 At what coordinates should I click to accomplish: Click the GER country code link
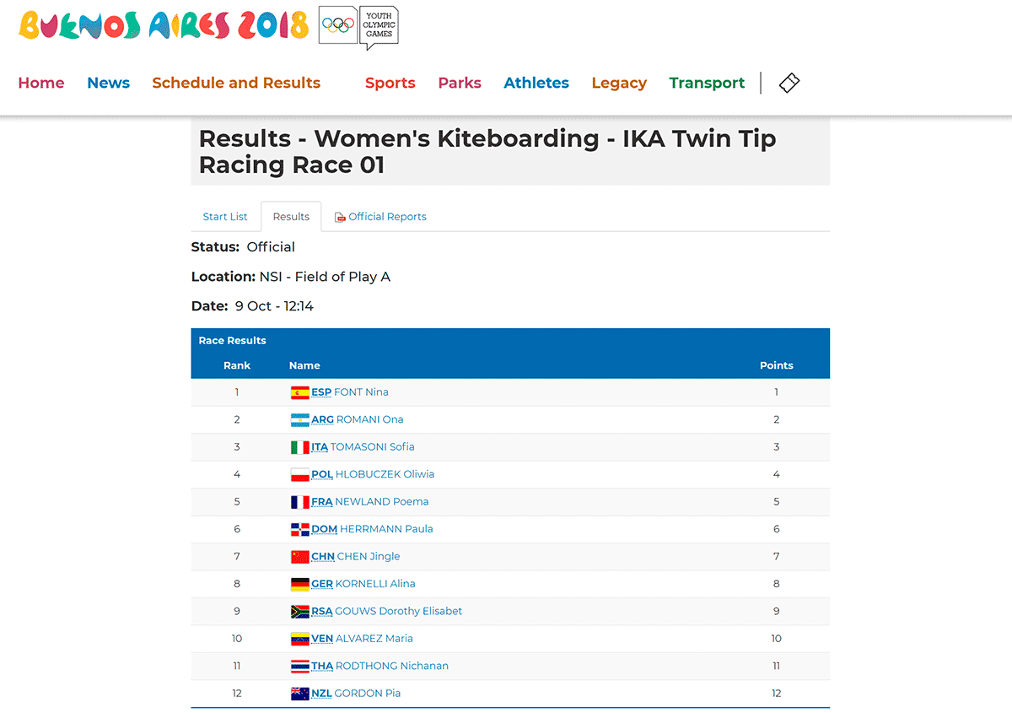tap(322, 584)
